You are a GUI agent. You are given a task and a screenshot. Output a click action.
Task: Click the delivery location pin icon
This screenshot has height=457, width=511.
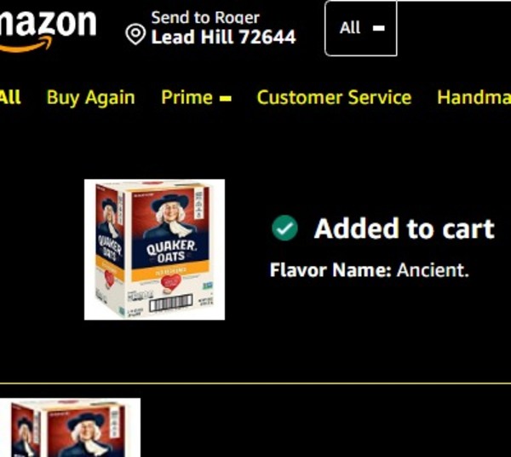pyautogui.click(x=135, y=34)
